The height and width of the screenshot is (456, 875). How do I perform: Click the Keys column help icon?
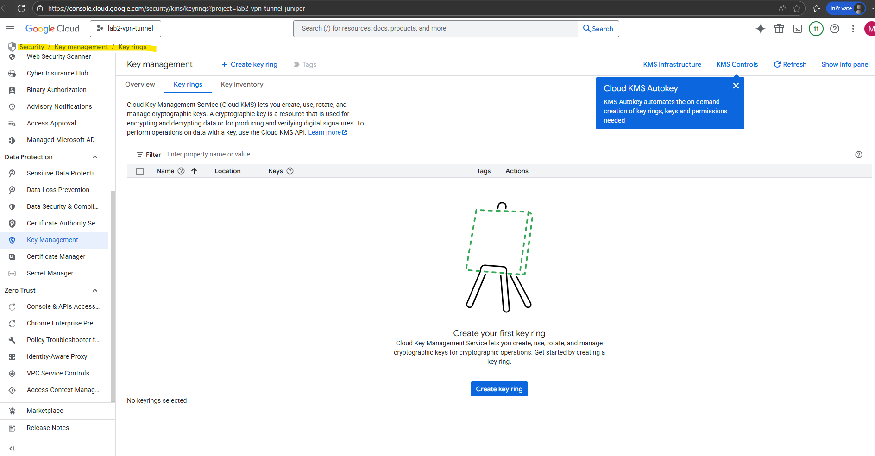pyautogui.click(x=290, y=171)
